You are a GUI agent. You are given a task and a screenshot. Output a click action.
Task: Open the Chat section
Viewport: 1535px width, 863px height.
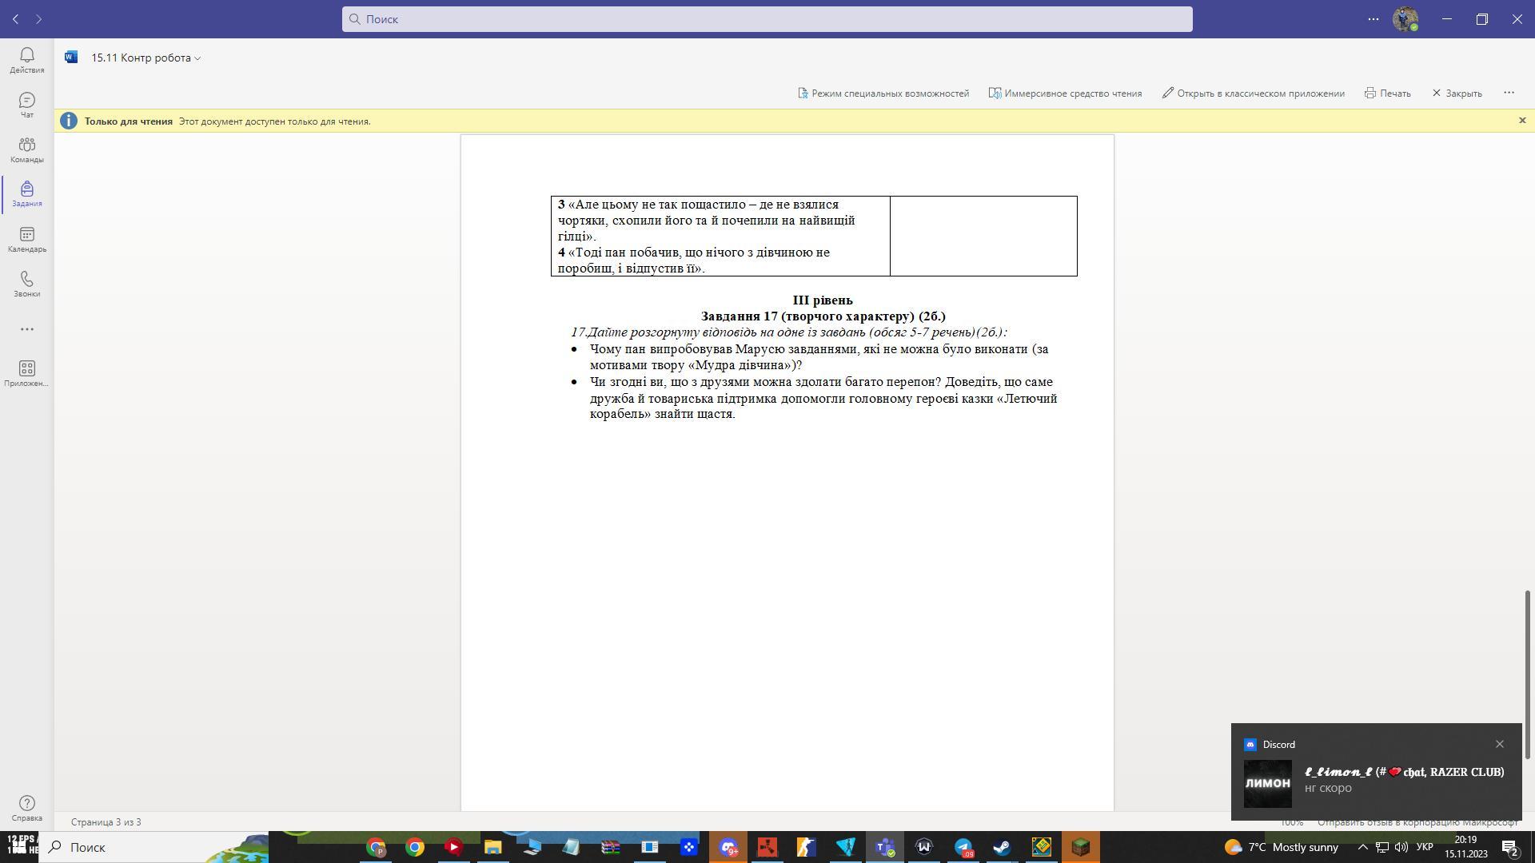26,104
